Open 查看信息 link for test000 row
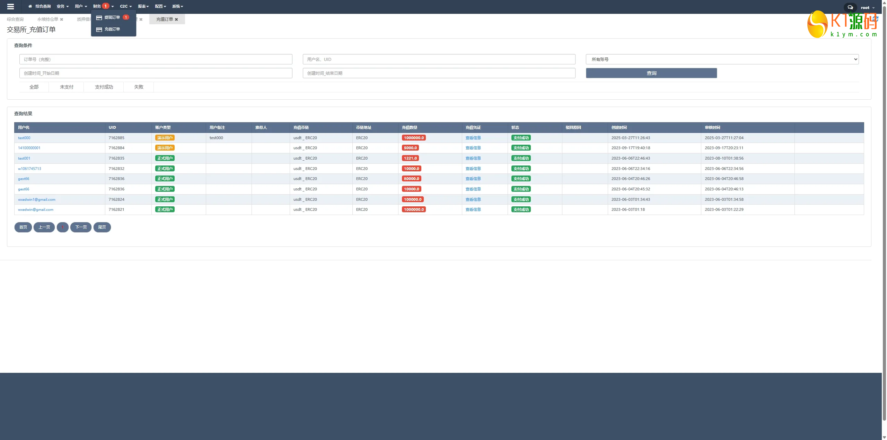This screenshot has width=887, height=440. coord(473,138)
